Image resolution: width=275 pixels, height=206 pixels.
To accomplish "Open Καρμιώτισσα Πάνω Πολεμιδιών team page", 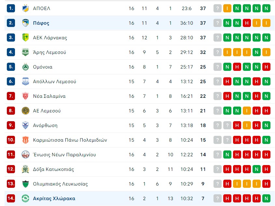I will tap(70, 140).
